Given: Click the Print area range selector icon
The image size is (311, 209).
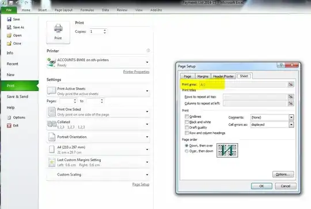Looking at the screenshot, I should click(x=291, y=84).
